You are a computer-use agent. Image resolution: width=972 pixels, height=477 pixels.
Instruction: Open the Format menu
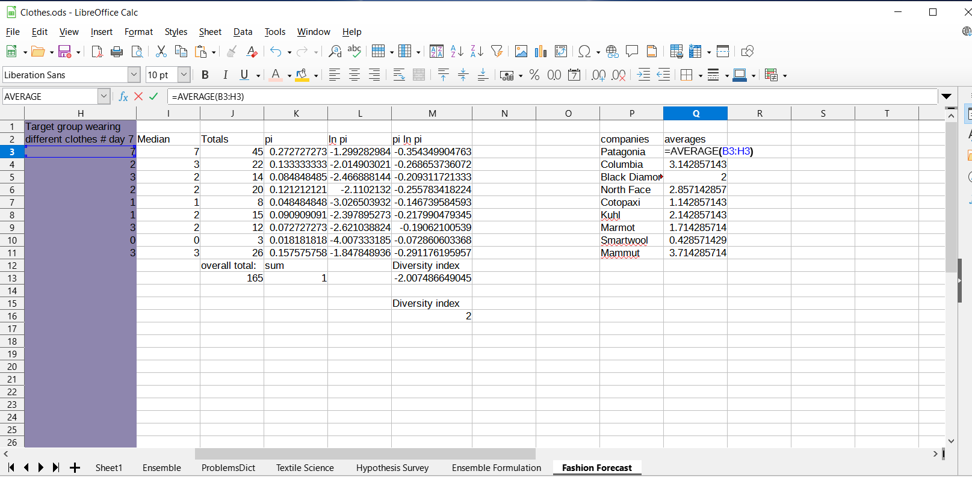[138, 32]
